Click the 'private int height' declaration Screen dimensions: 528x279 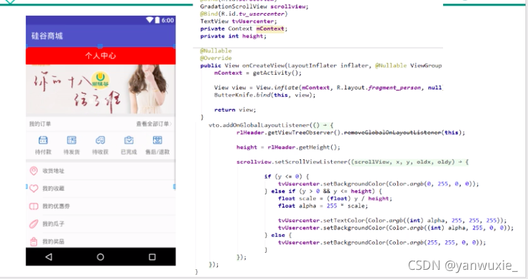click(x=233, y=36)
